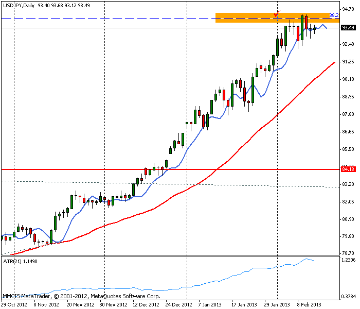Click the USDJPY,Daily chart title
This screenshot has width=360, height=309.
point(19,5)
